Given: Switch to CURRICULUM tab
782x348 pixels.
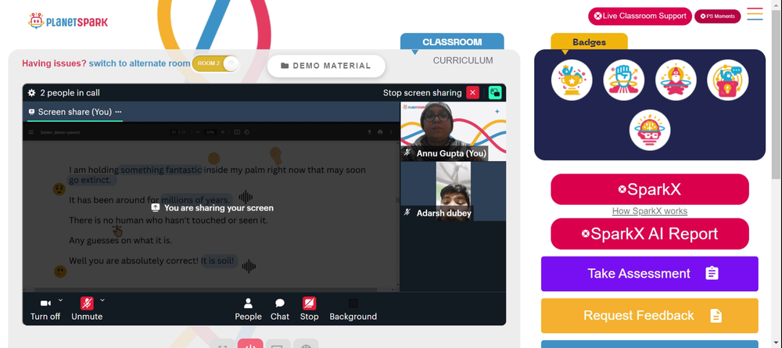Looking at the screenshot, I should coord(463,60).
